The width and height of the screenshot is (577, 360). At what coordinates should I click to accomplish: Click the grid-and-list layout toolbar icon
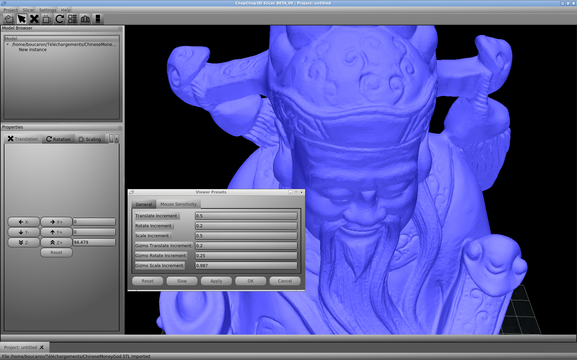[72, 19]
